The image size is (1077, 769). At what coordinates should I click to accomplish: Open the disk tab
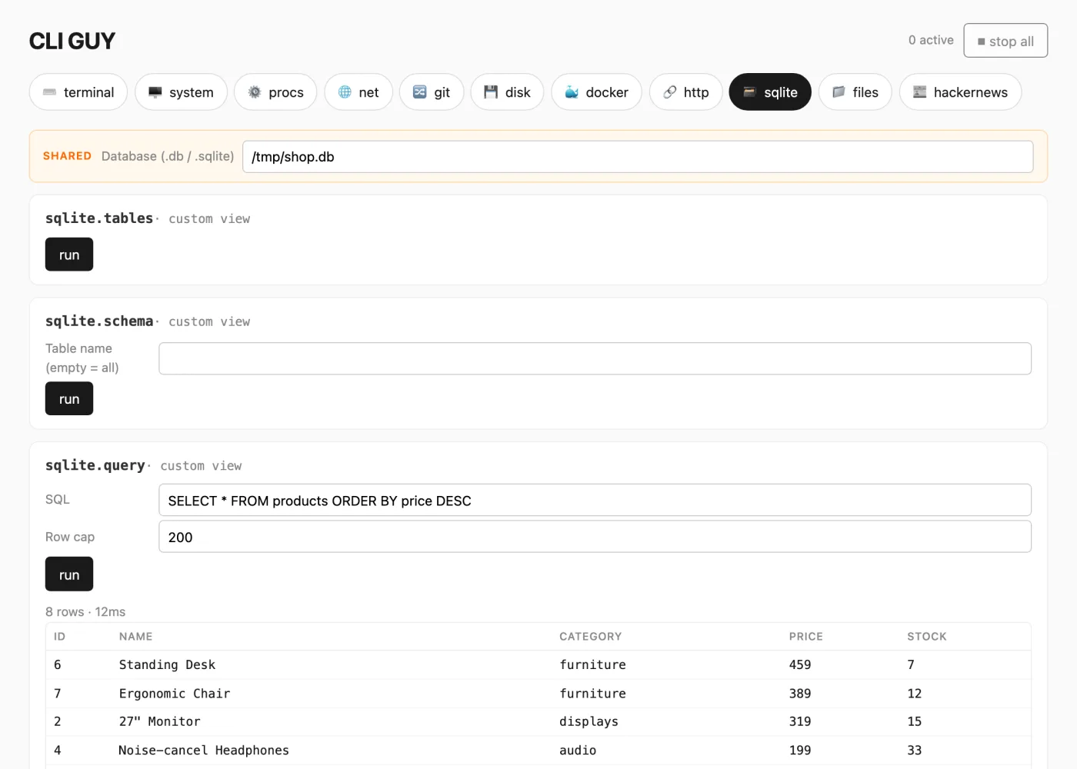coord(507,92)
